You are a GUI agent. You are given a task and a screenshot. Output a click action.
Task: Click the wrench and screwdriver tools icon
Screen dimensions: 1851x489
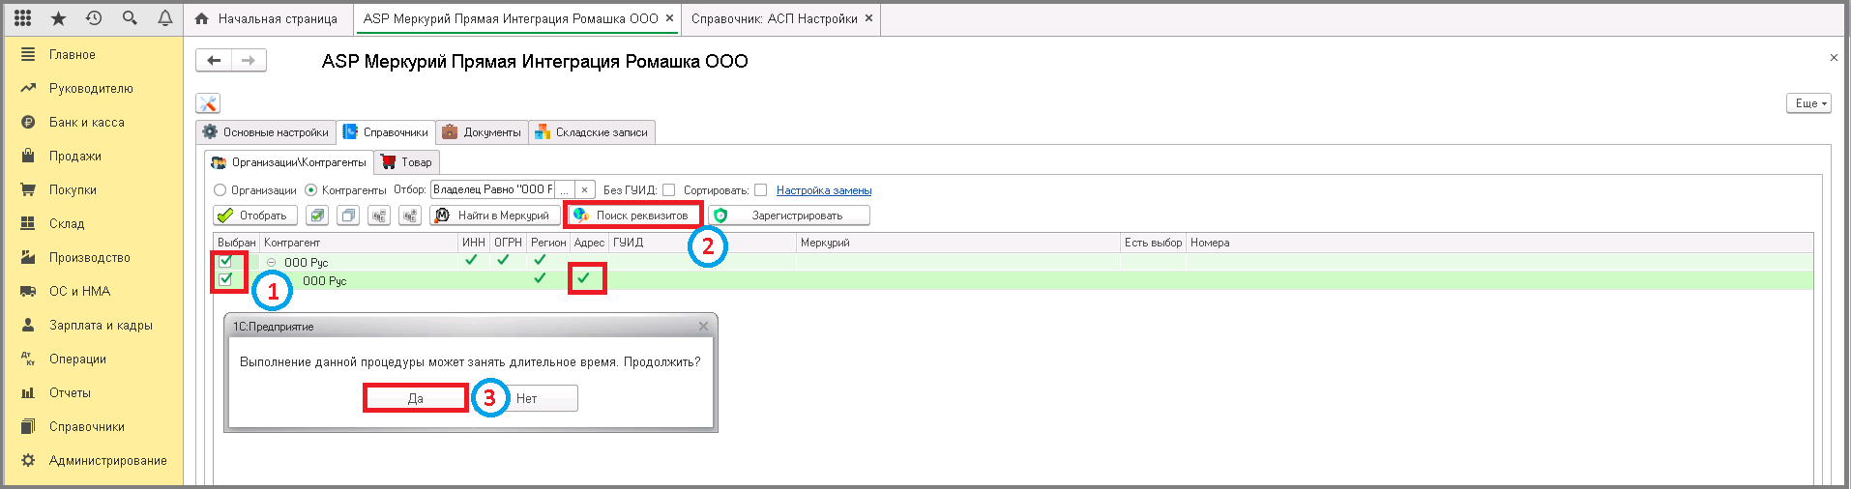click(208, 103)
